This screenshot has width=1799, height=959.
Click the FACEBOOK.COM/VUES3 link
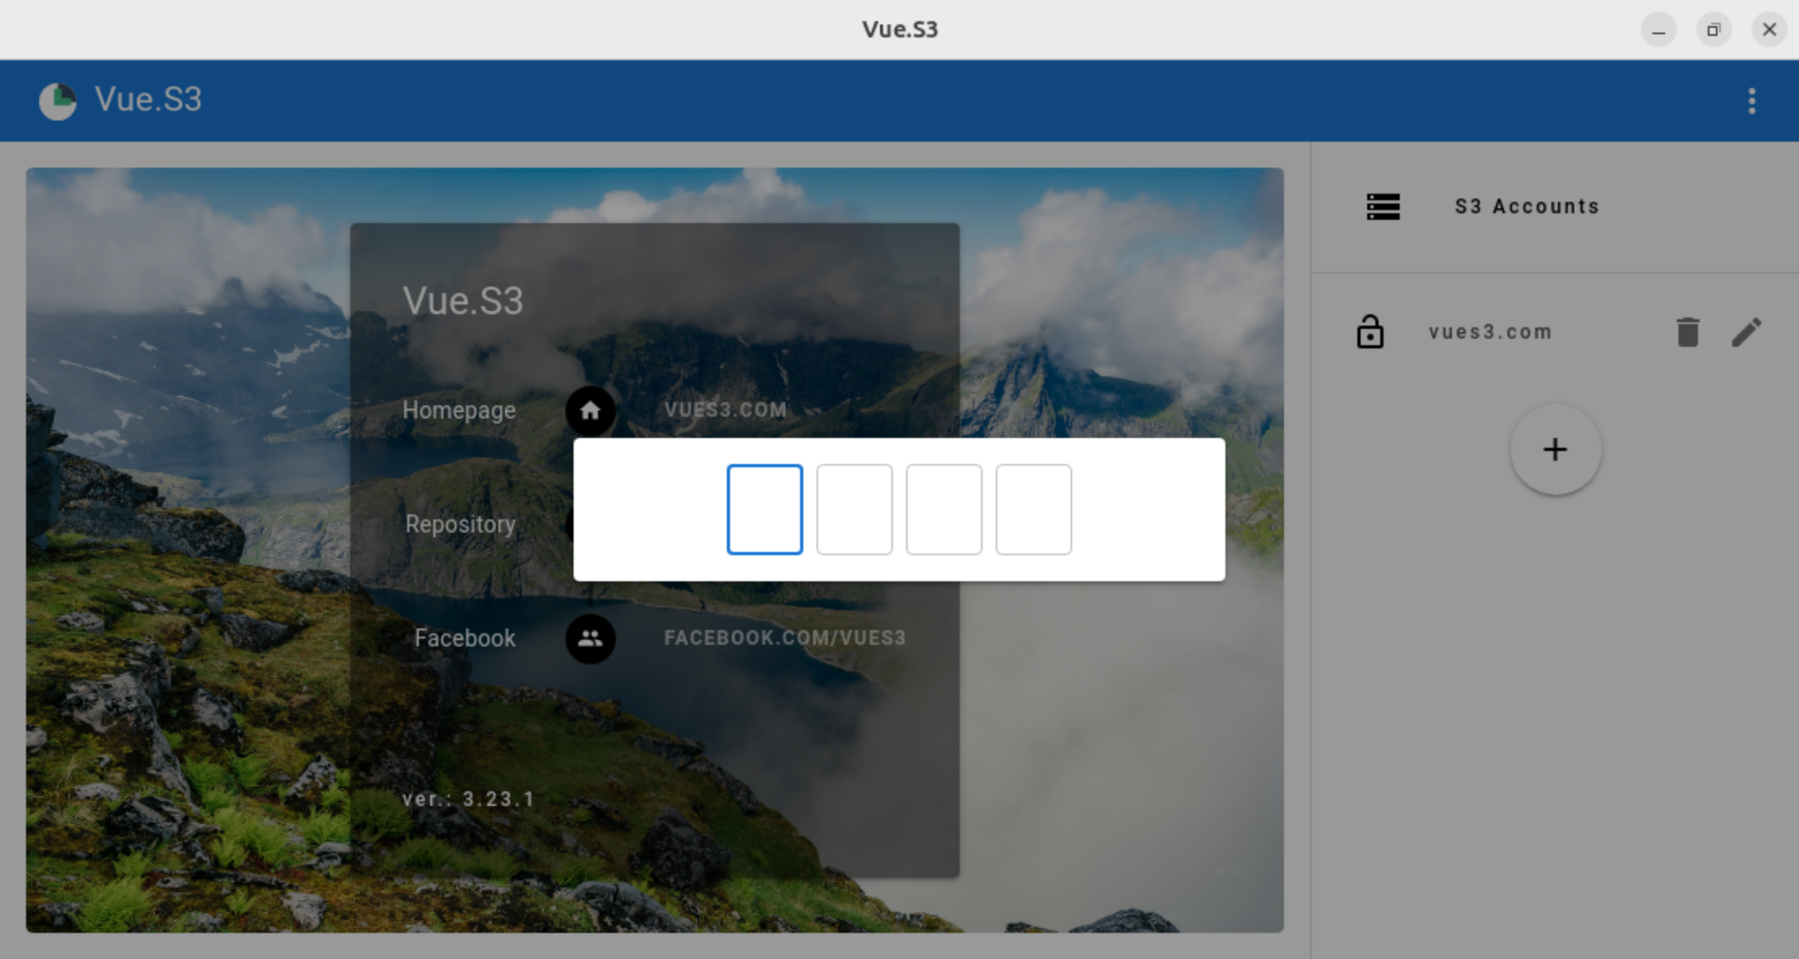[x=785, y=638]
